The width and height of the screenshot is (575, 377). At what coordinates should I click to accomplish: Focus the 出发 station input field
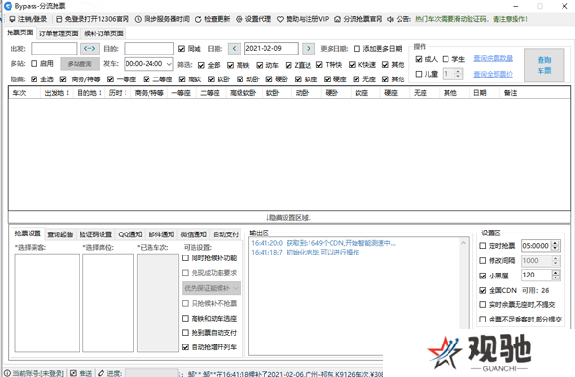click(54, 48)
